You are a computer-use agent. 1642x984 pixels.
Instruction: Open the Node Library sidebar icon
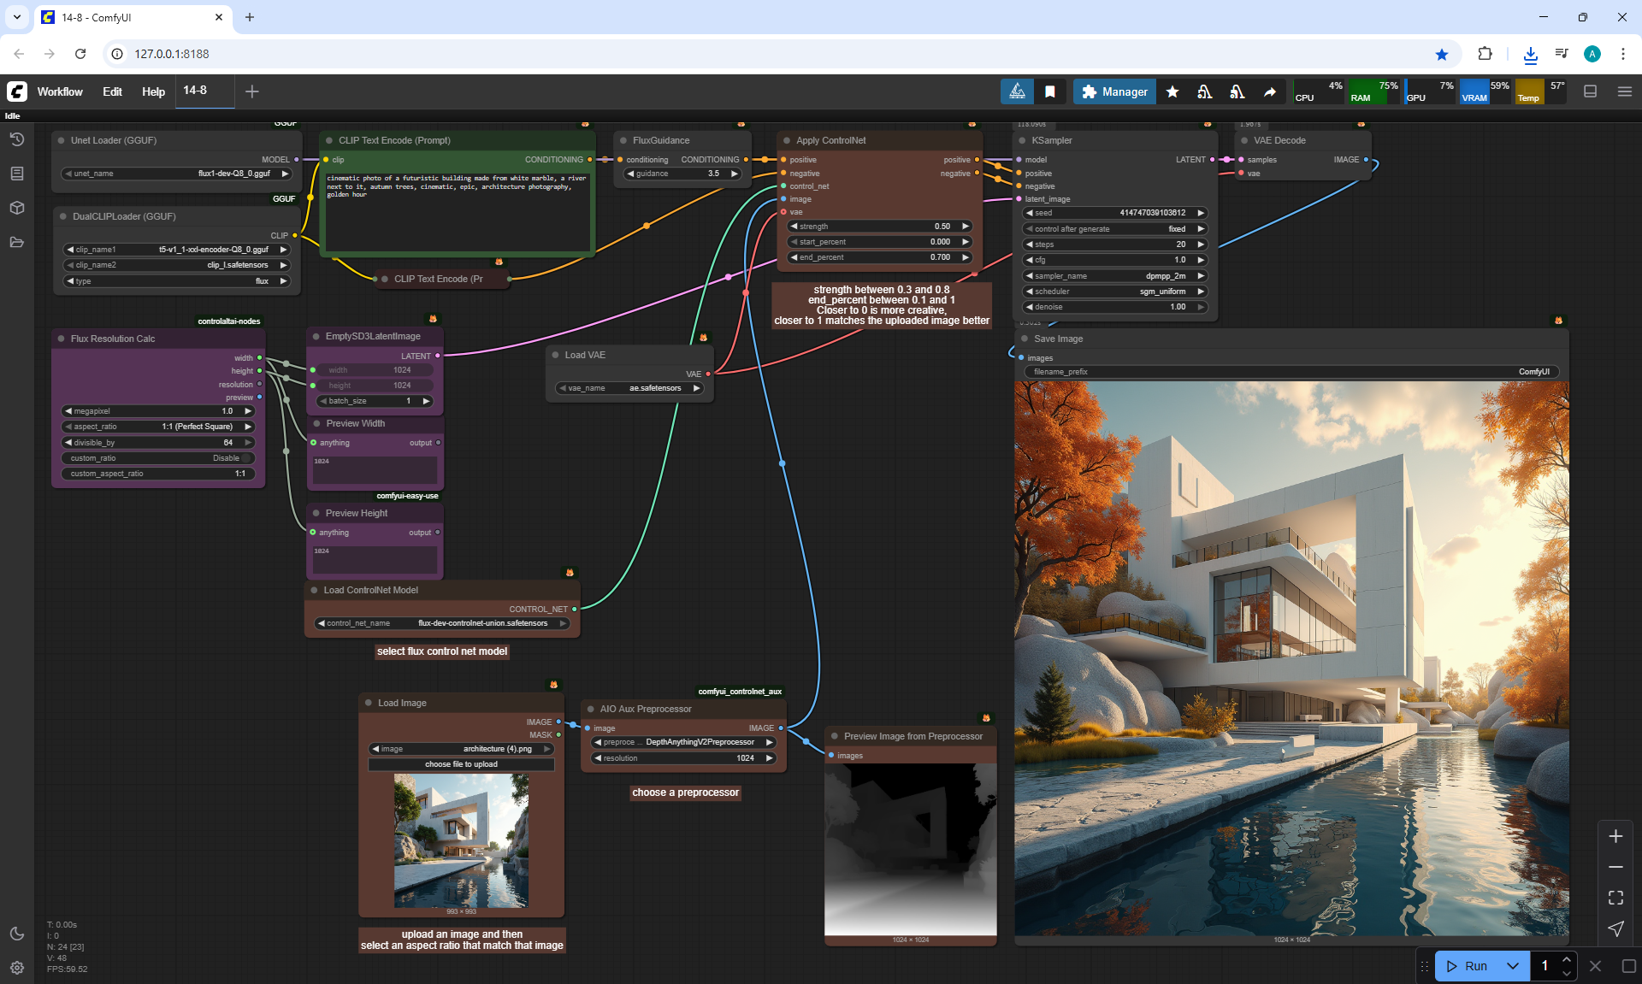[16, 174]
